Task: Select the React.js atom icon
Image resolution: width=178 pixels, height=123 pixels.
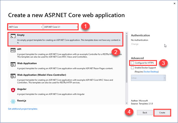Action: pos(13,101)
